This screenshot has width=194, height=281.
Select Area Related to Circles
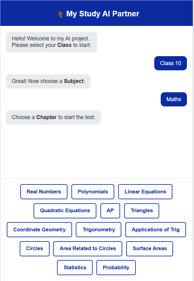88,249
